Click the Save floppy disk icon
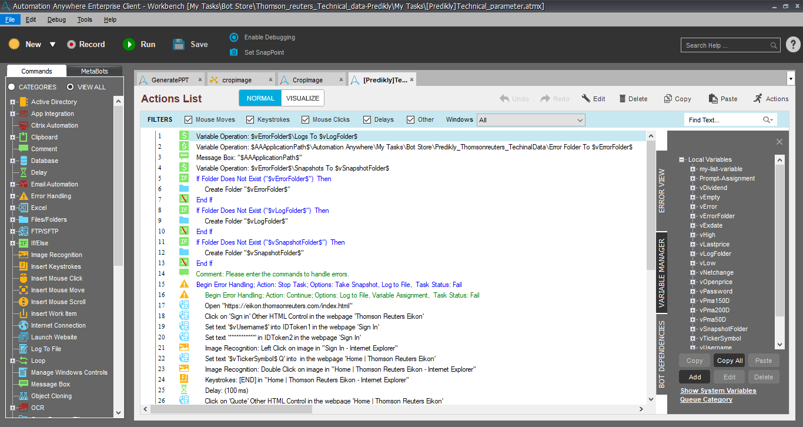The height and width of the screenshot is (427, 803). tap(179, 45)
